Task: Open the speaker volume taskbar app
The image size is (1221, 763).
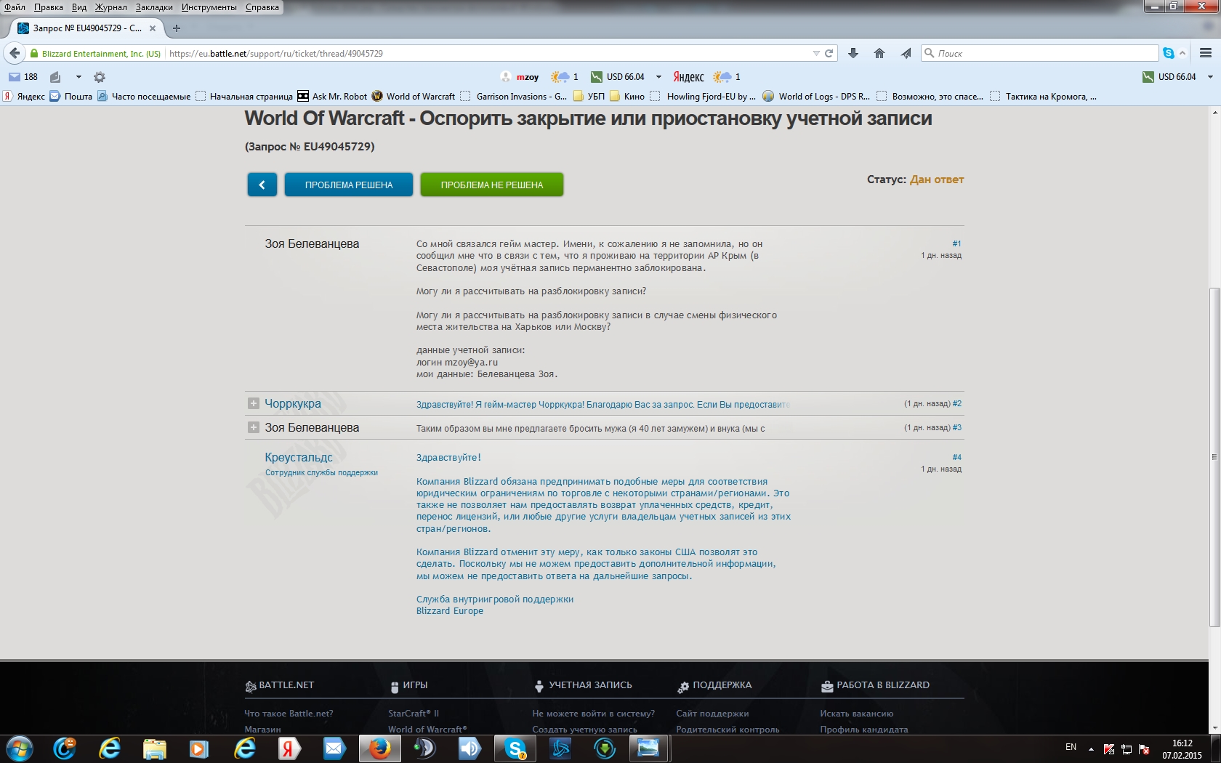Action: pos(470,748)
